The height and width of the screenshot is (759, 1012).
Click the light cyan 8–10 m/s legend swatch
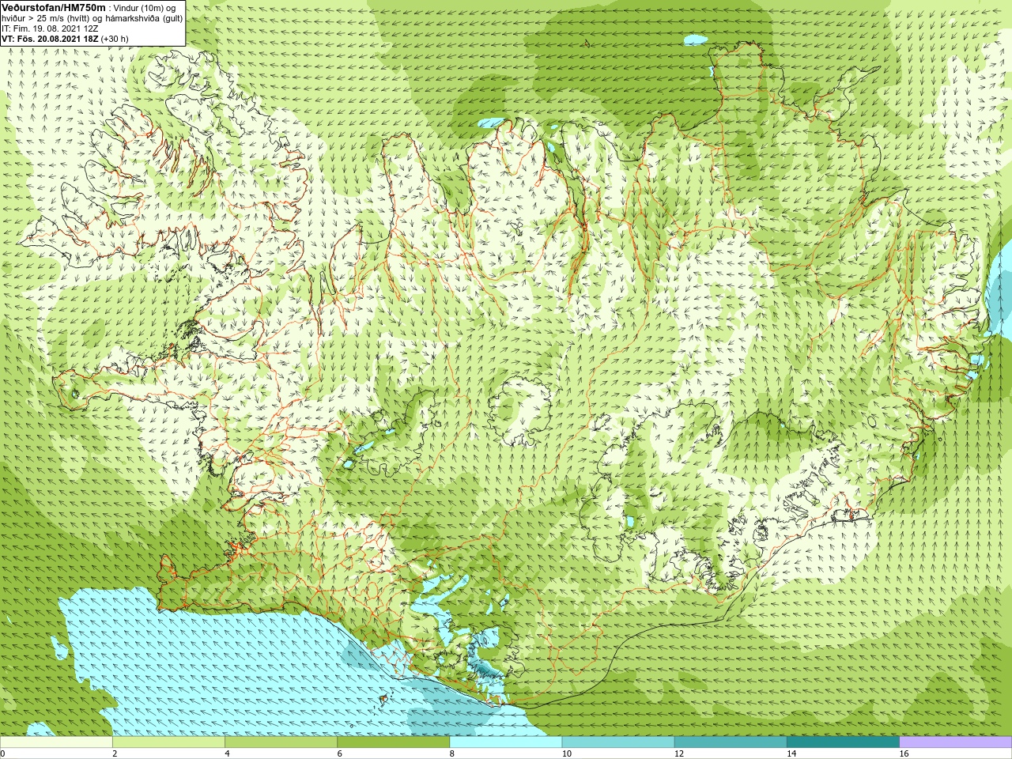click(506, 742)
